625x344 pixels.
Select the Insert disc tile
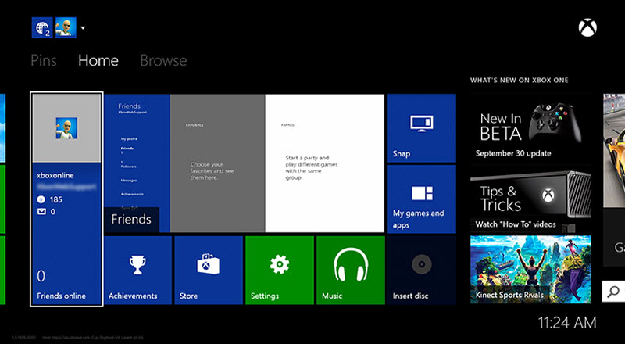coord(421,271)
